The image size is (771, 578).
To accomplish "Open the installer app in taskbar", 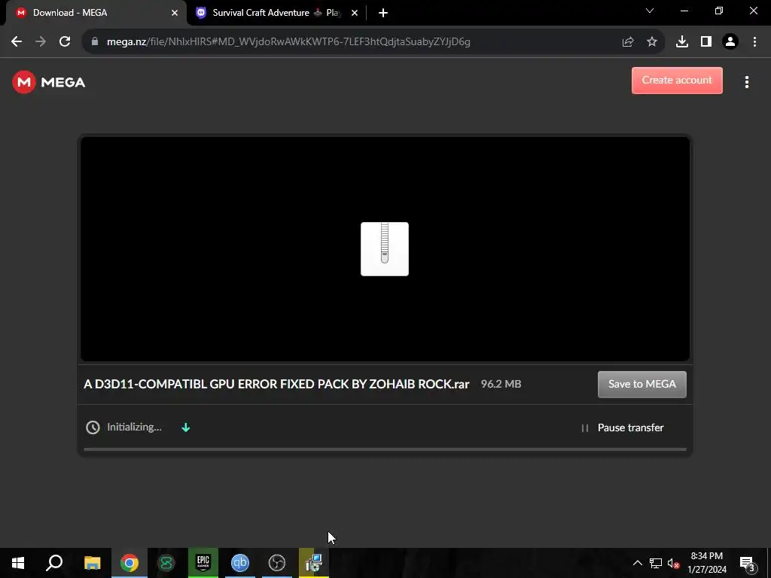I will (314, 563).
